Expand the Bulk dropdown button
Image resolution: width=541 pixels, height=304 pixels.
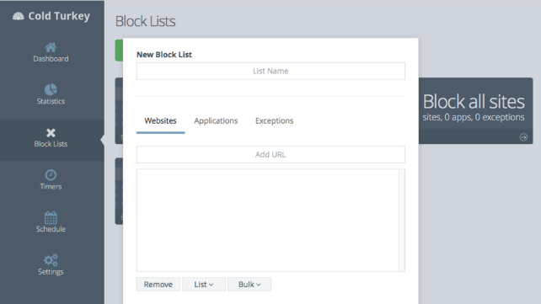(249, 285)
